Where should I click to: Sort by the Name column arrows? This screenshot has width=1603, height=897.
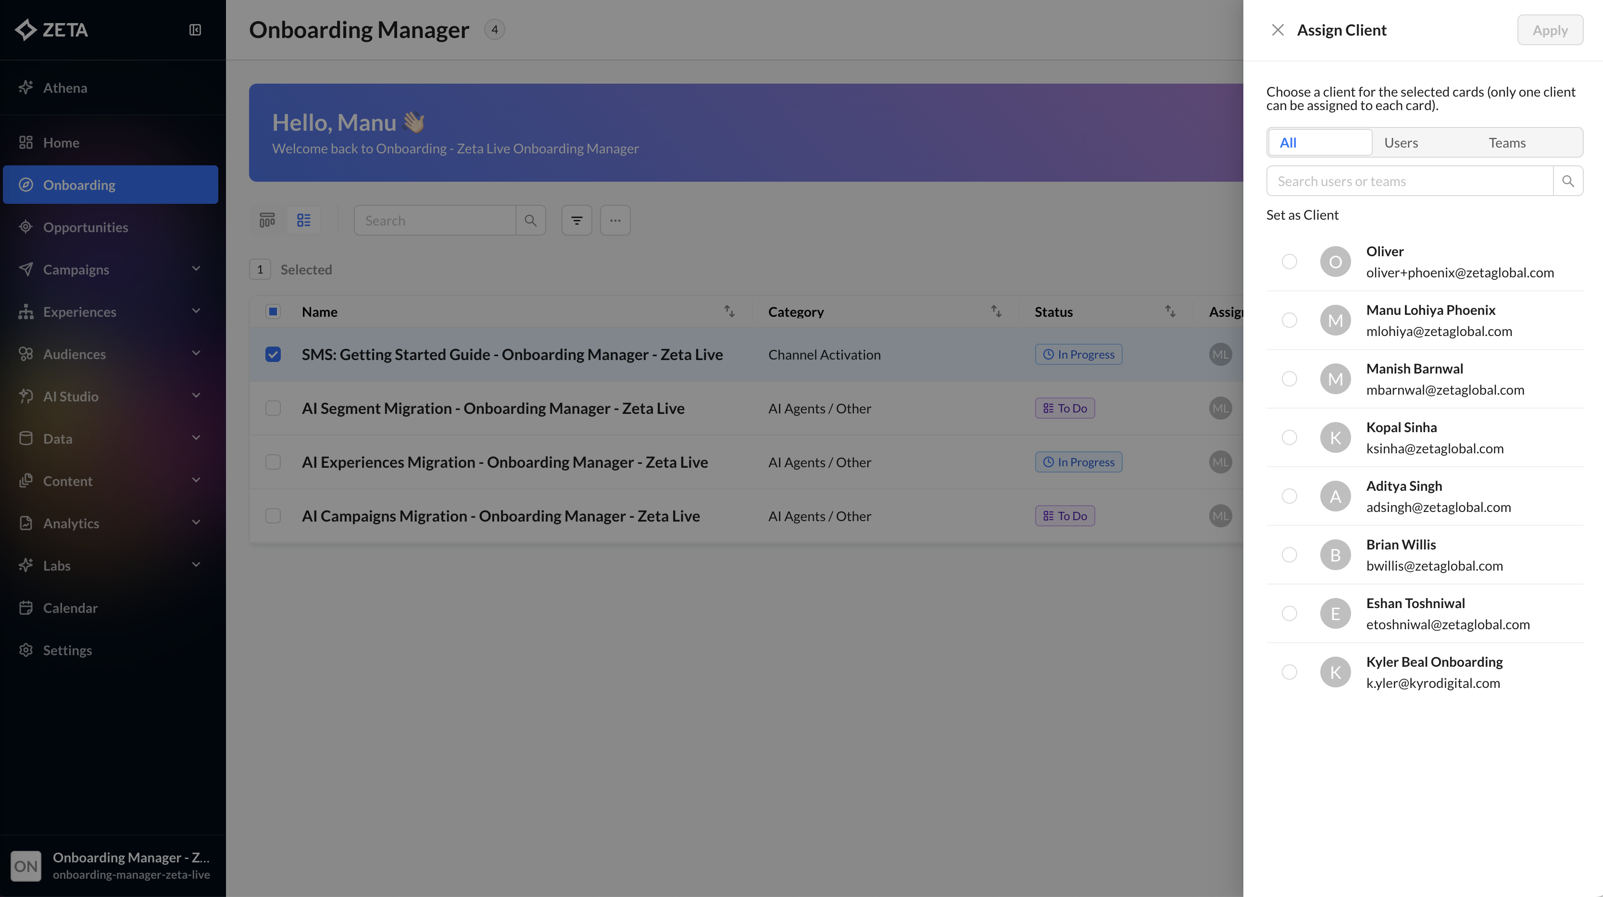[x=729, y=311]
